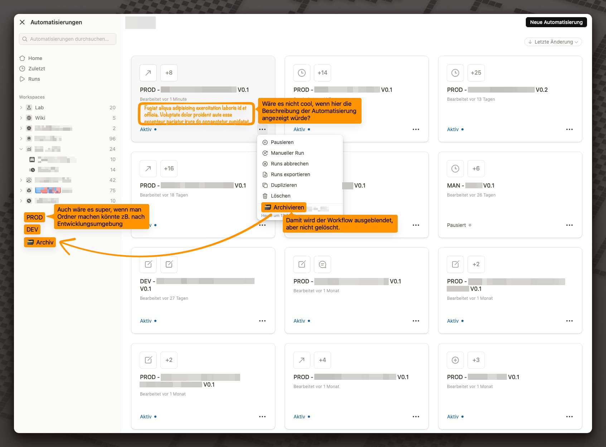
Task: Select Pausieren from the context menu
Action: 282,142
